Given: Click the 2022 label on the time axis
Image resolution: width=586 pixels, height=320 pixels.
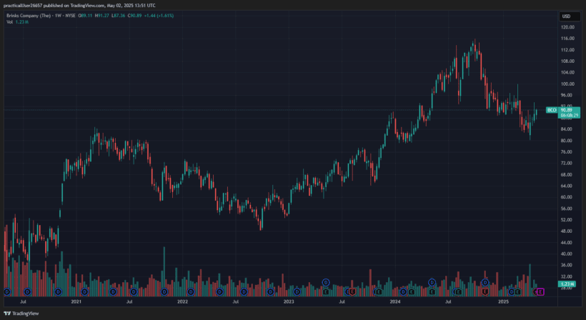Looking at the screenshot, I should point(182,302).
